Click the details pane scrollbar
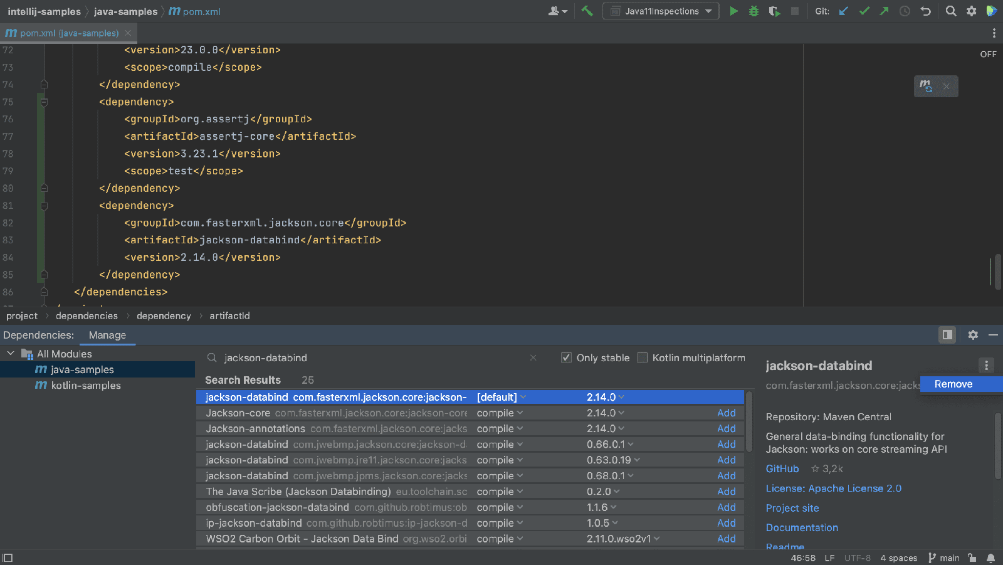This screenshot has width=1003, height=565. [998, 446]
